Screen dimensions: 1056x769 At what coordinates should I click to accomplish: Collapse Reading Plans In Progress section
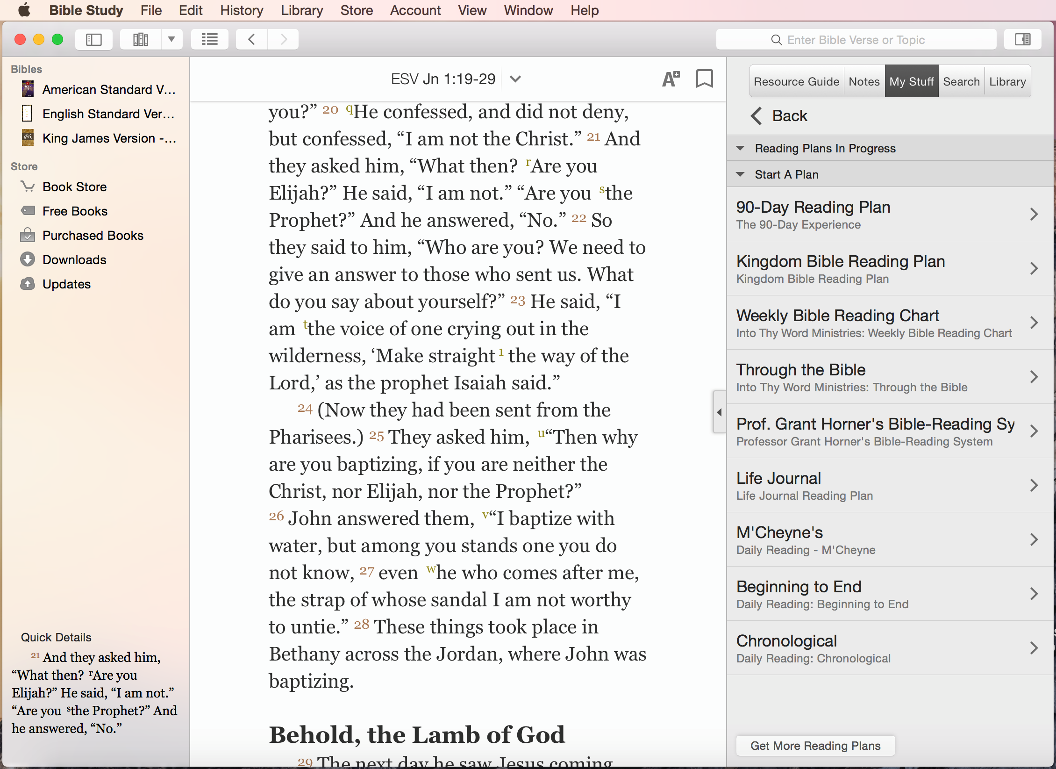[740, 148]
